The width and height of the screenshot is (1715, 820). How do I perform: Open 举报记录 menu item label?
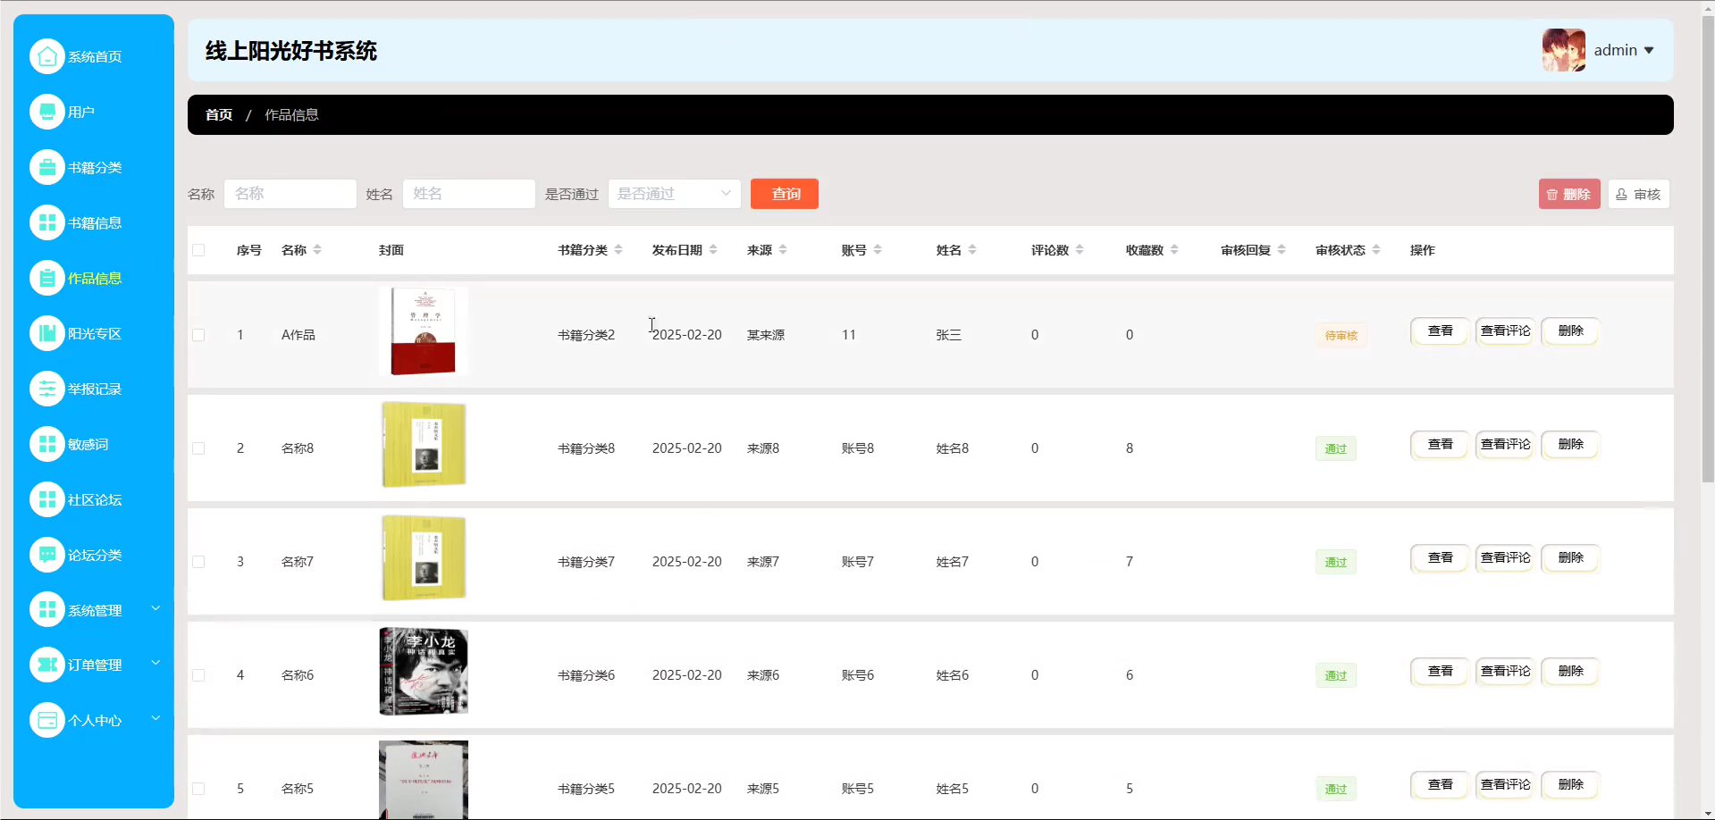tap(95, 389)
